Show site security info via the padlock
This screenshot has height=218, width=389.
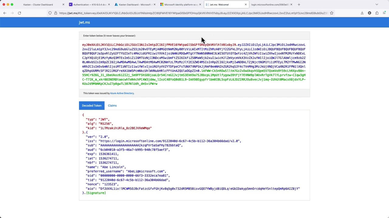[x=56, y=13]
